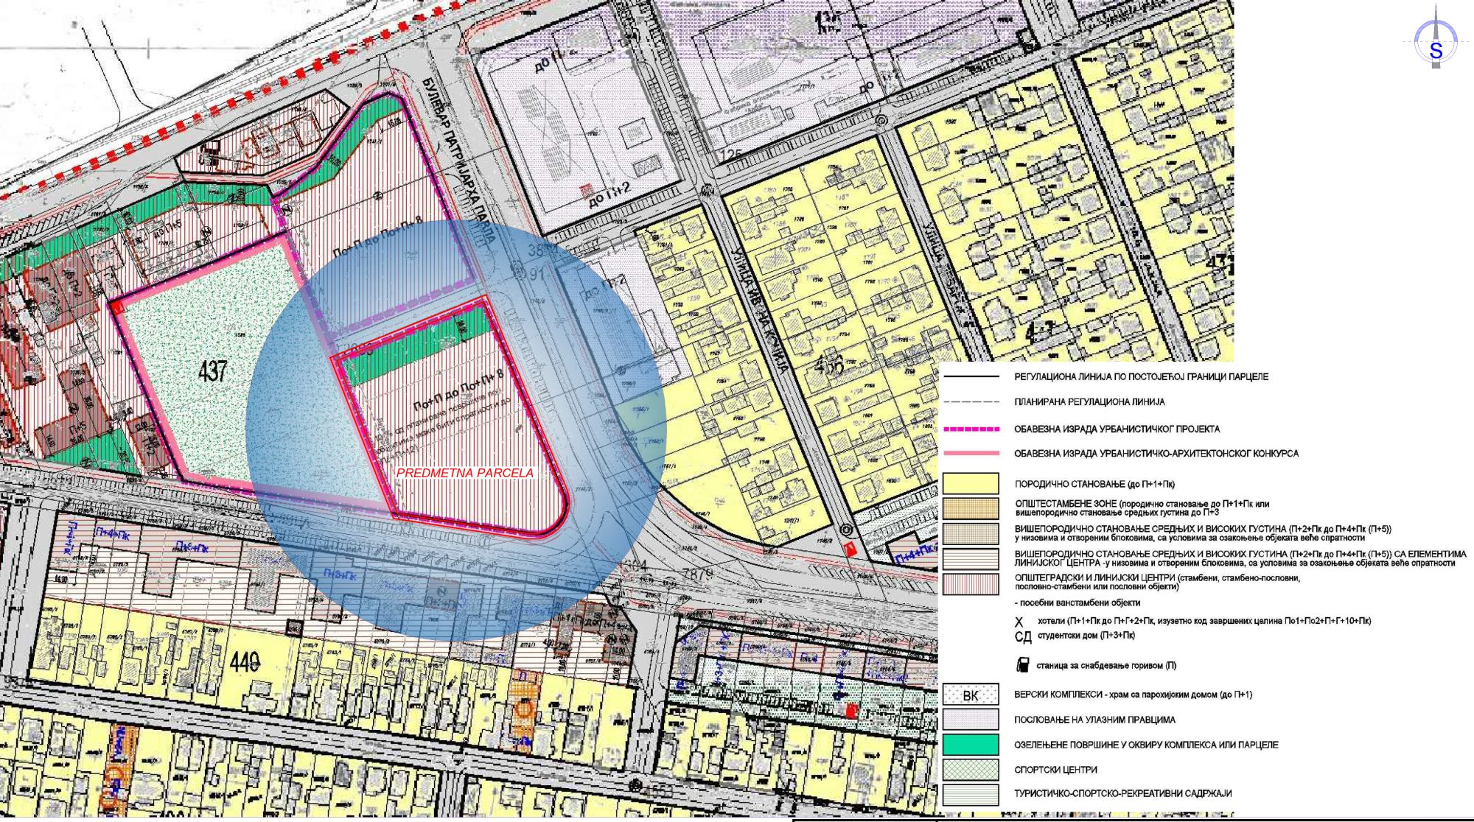The image size is (1474, 822).
Task: Click the ПОСЛОВАЊЕ НА УЛАЗНИМ ПРАВЦИМА swatch
Action: 971,720
